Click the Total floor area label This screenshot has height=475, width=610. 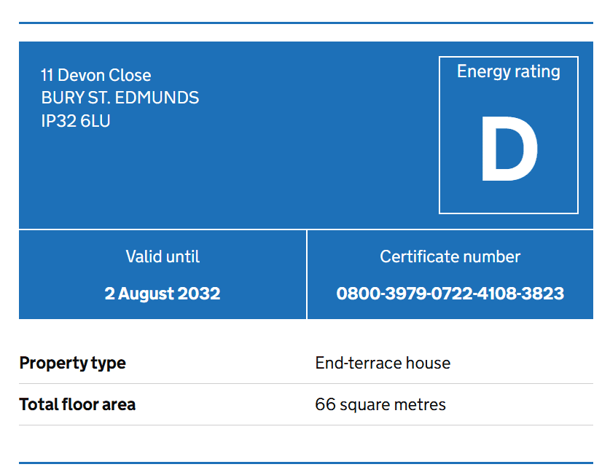(x=77, y=404)
